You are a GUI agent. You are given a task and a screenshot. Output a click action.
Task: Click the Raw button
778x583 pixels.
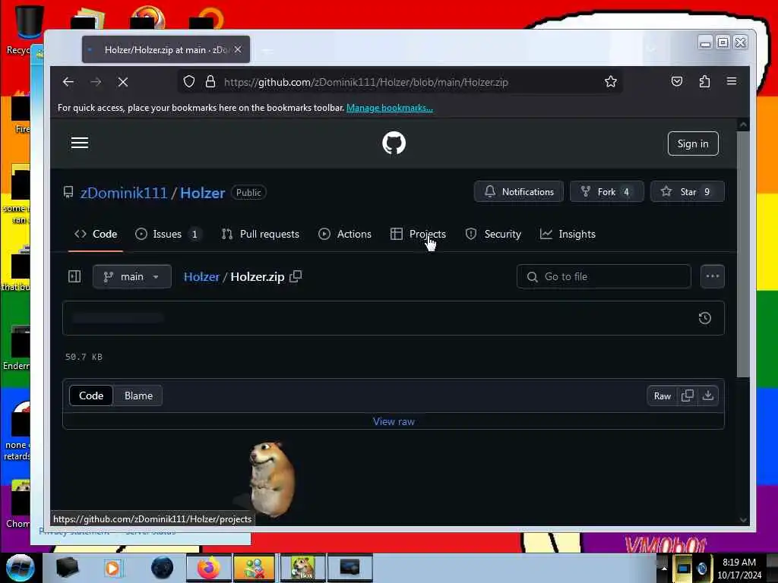[x=663, y=396]
